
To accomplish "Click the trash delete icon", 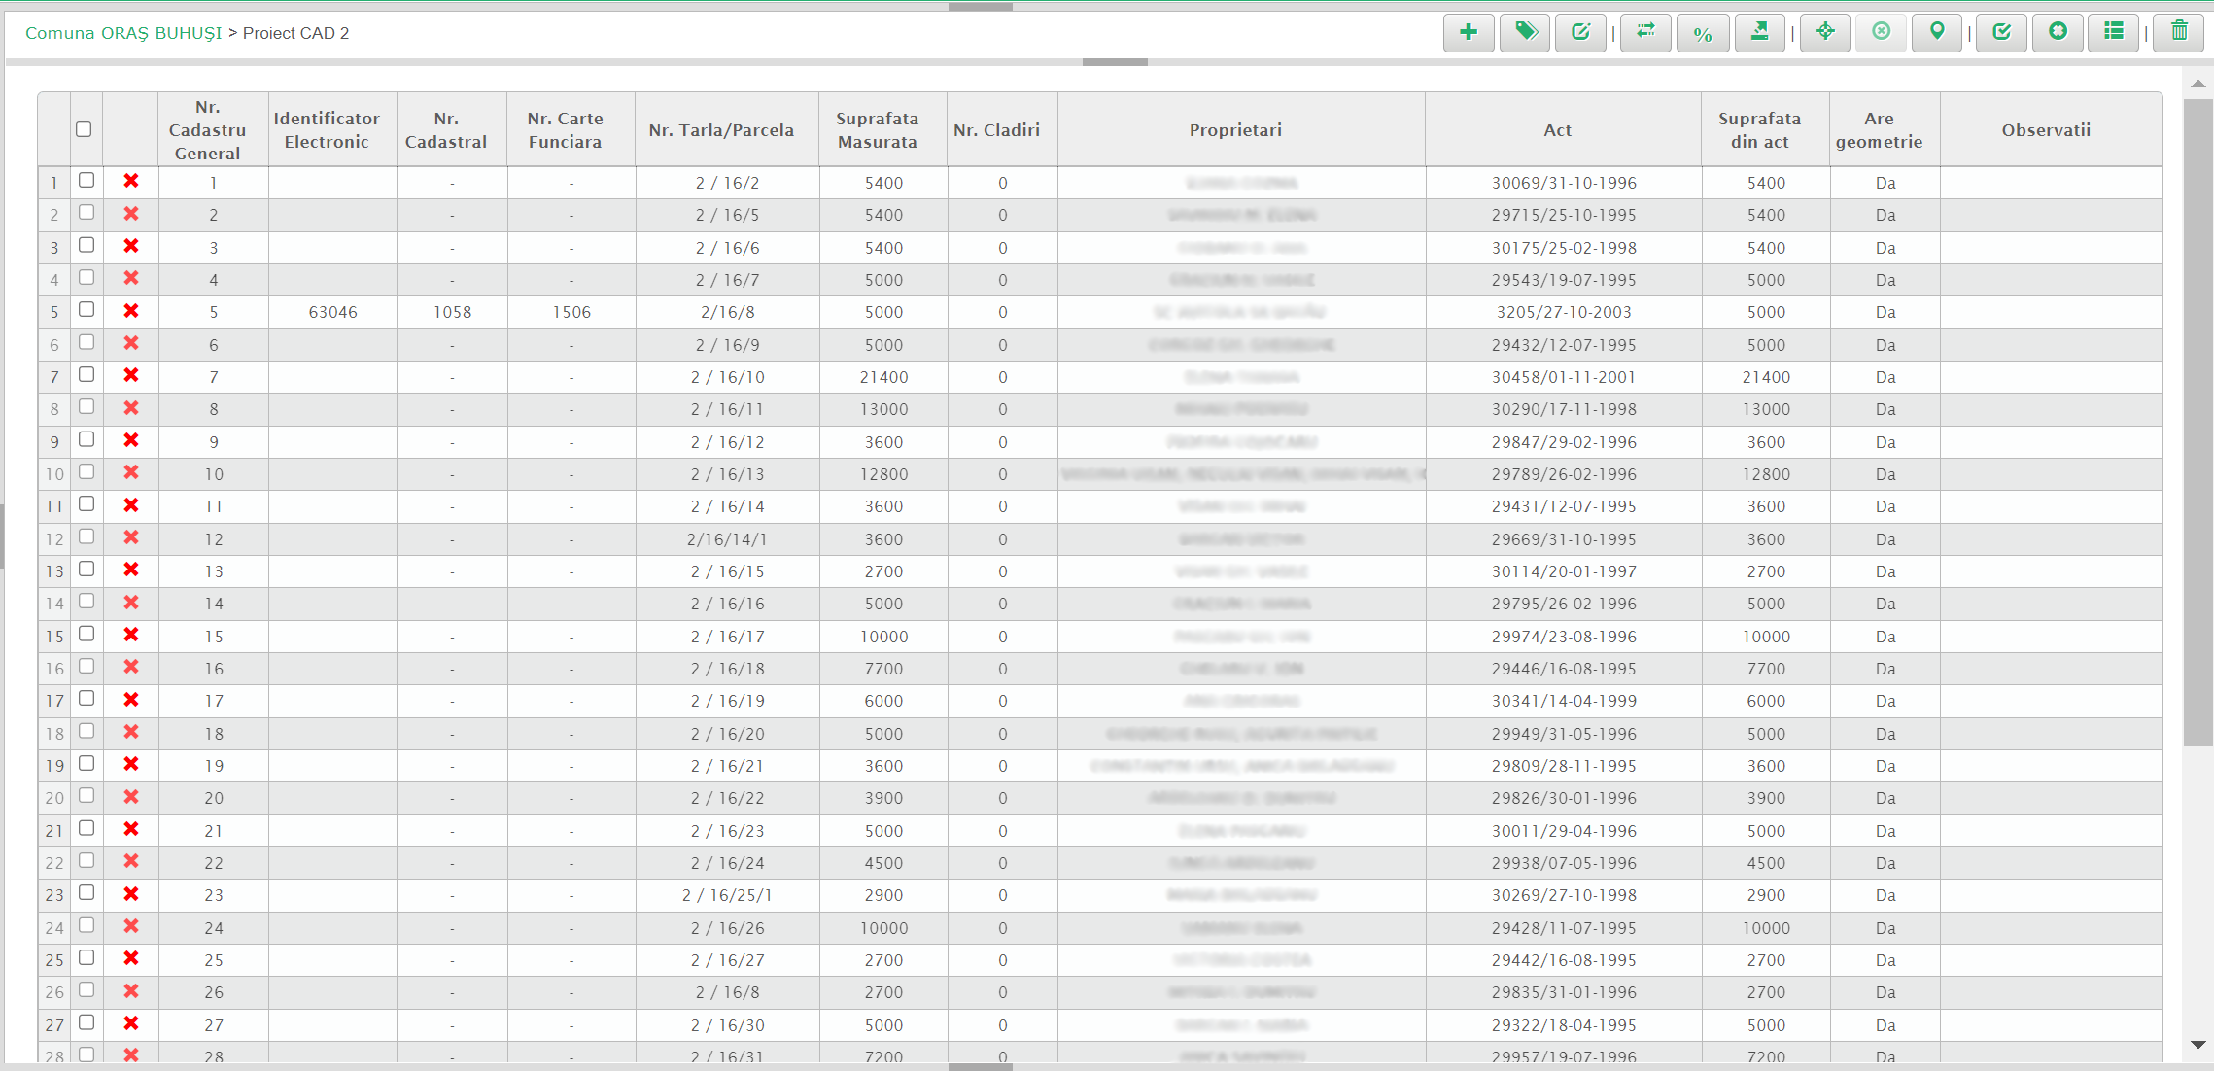I will 2179,32.
